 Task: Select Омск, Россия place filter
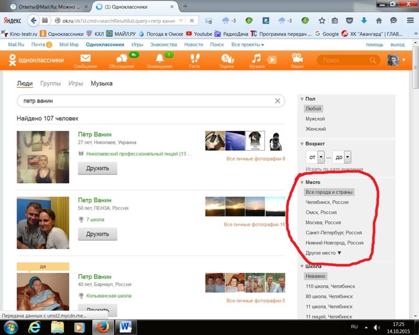(x=321, y=213)
